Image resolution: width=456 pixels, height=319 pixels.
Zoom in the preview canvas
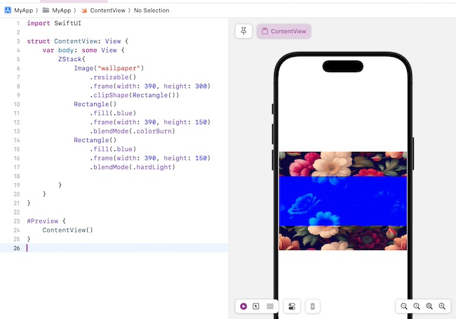coord(442,306)
